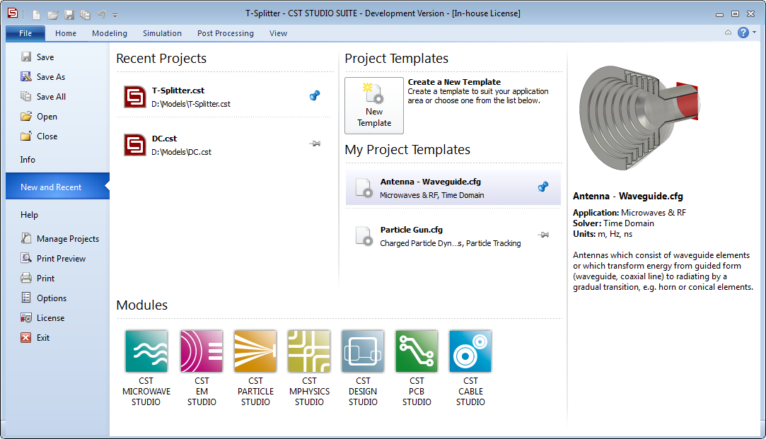Select the New and Recent section
This screenshot has height=439, width=766.
pos(58,186)
